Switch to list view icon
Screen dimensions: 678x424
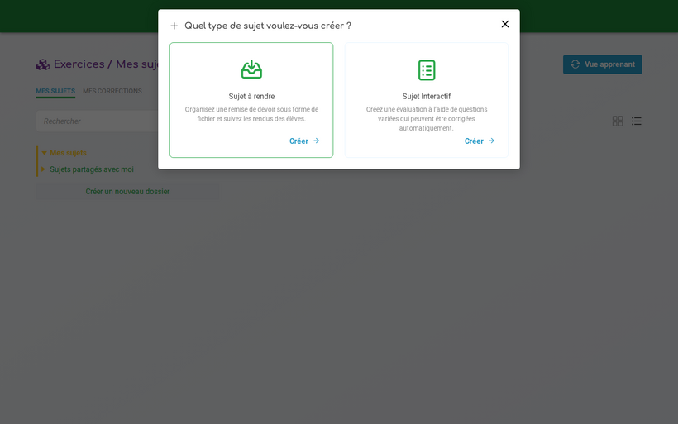(x=636, y=121)
